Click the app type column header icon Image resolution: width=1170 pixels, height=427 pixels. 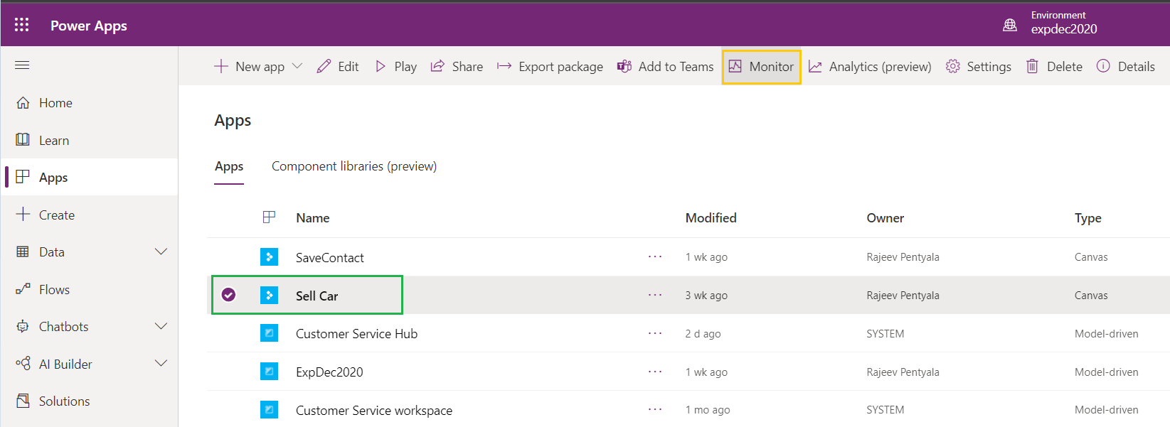pyautogui.click(x=269, y=217)
